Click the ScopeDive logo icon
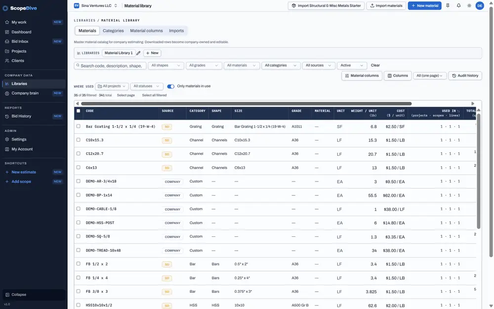The width and height of the screenshot is (494, 309). pos(5,8)
